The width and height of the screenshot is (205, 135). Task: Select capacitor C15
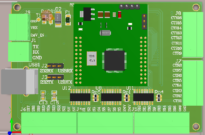pyautogui.click(x=54, y=95)
